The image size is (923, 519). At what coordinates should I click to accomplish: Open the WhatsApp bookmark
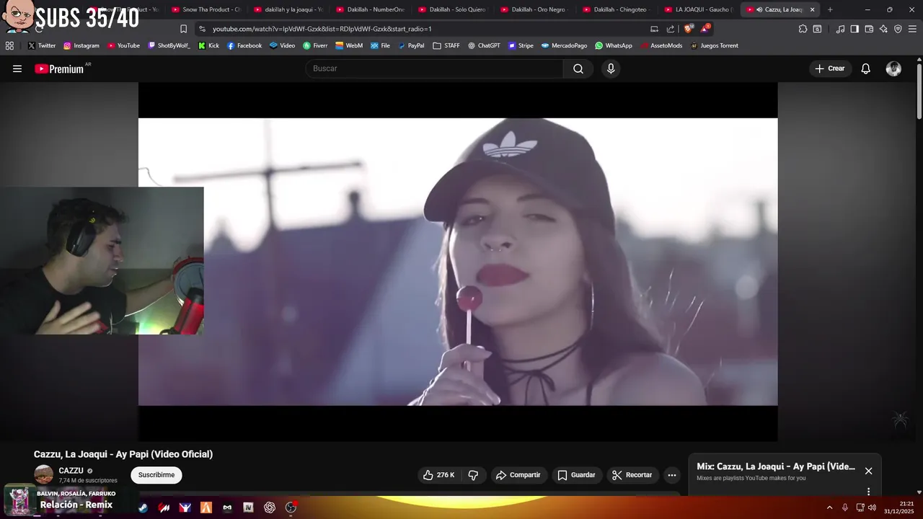pyautogui.click(x=614, y=45)
